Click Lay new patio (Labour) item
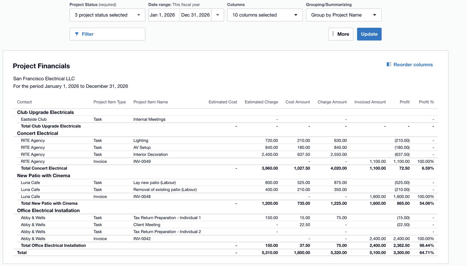Viewport: 467px width, 266px height. coord(154,183)
